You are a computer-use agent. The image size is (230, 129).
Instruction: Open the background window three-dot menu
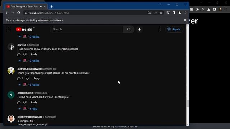pos(226,9)
